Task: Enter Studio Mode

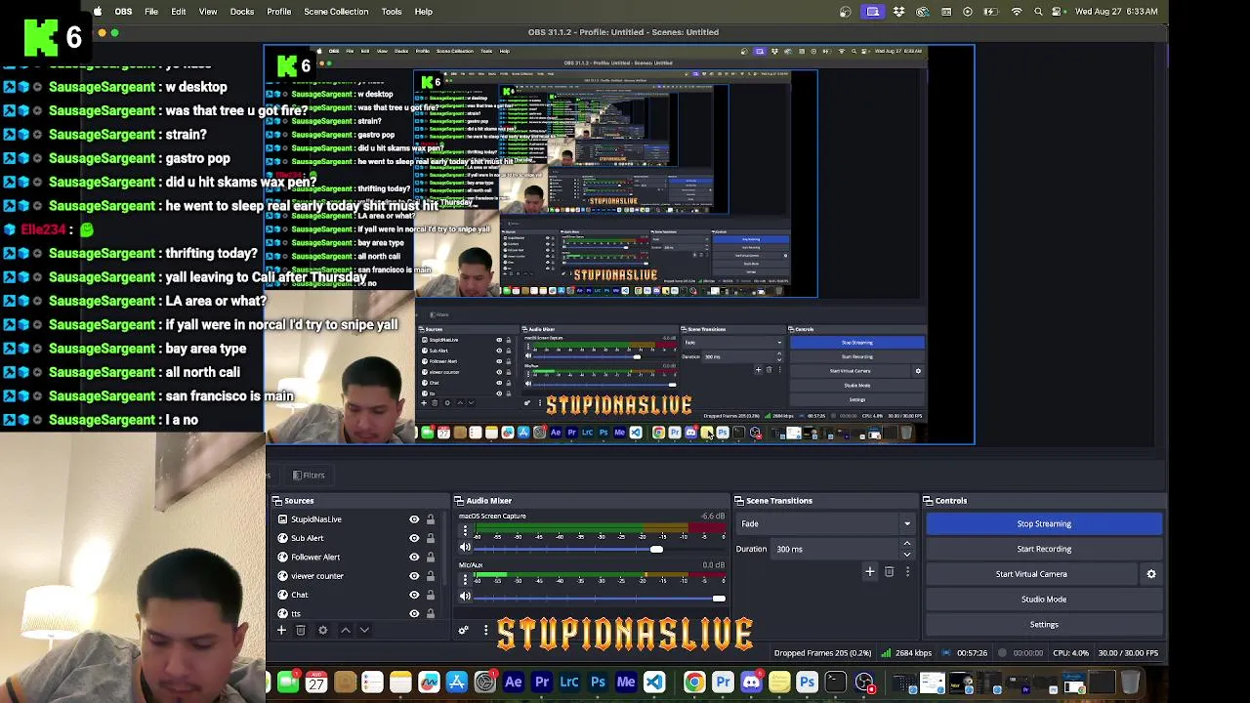Action: point(1044,600)
